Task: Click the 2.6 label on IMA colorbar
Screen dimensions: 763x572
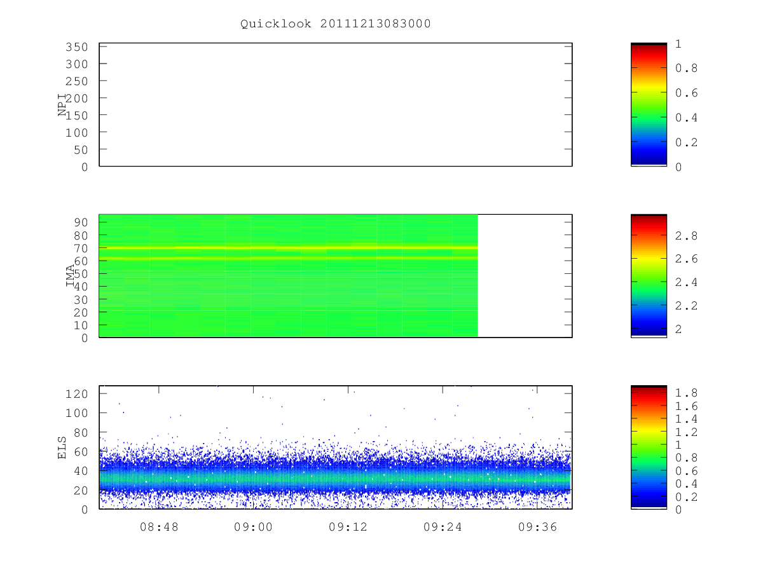Action: 687,259
